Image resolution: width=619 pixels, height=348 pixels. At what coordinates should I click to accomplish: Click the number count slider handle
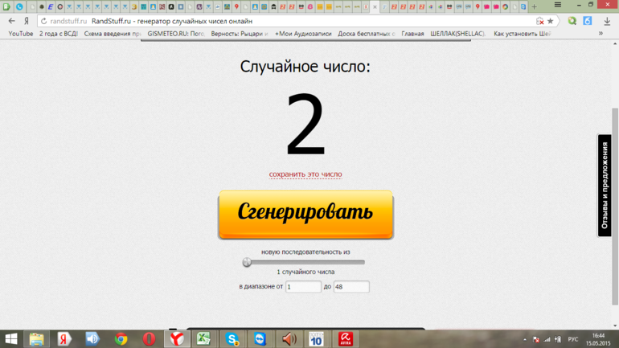(247, 262)
